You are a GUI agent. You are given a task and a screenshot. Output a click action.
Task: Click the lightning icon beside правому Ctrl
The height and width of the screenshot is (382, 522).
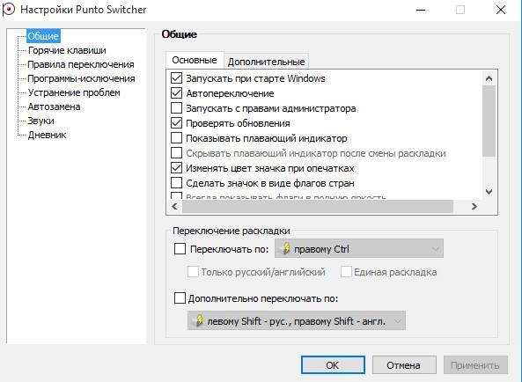(x=286, y=249)
